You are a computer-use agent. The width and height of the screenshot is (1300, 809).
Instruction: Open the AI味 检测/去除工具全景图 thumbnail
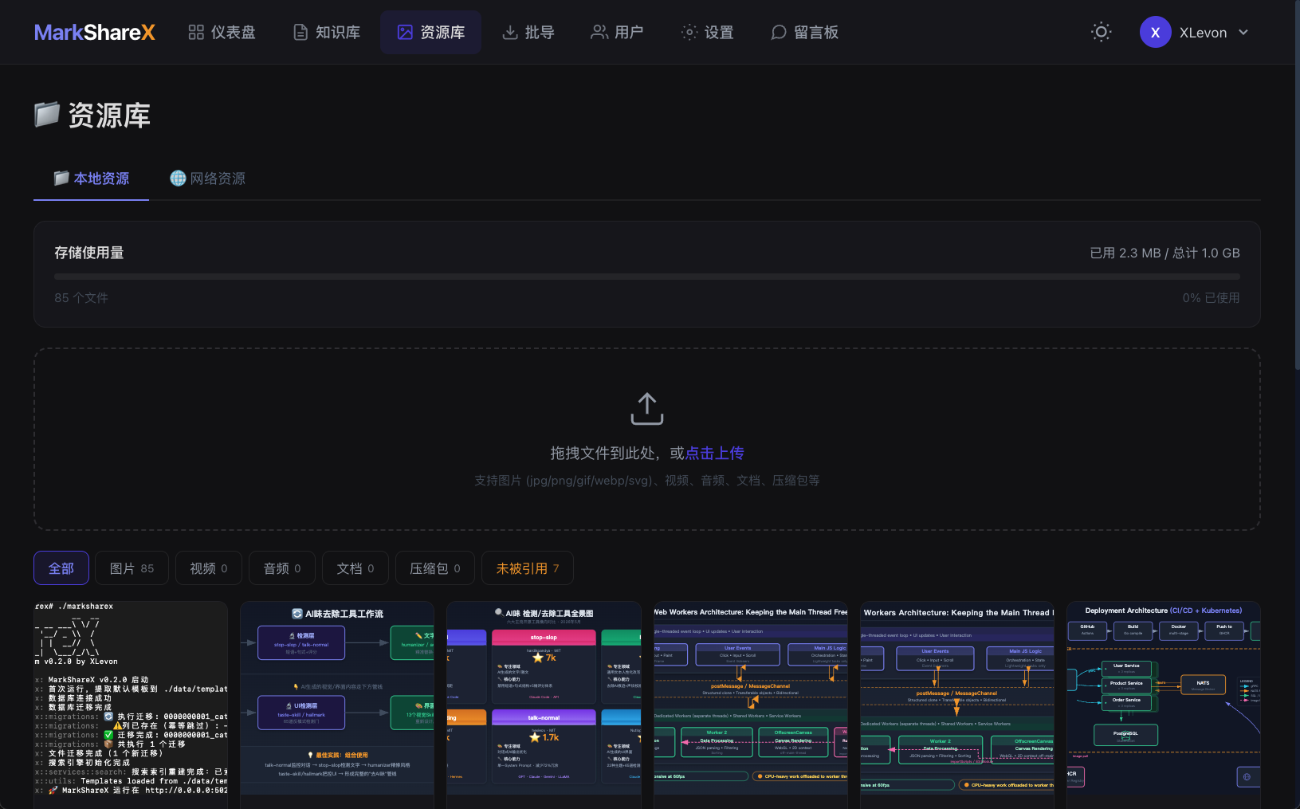click(544, 705)
